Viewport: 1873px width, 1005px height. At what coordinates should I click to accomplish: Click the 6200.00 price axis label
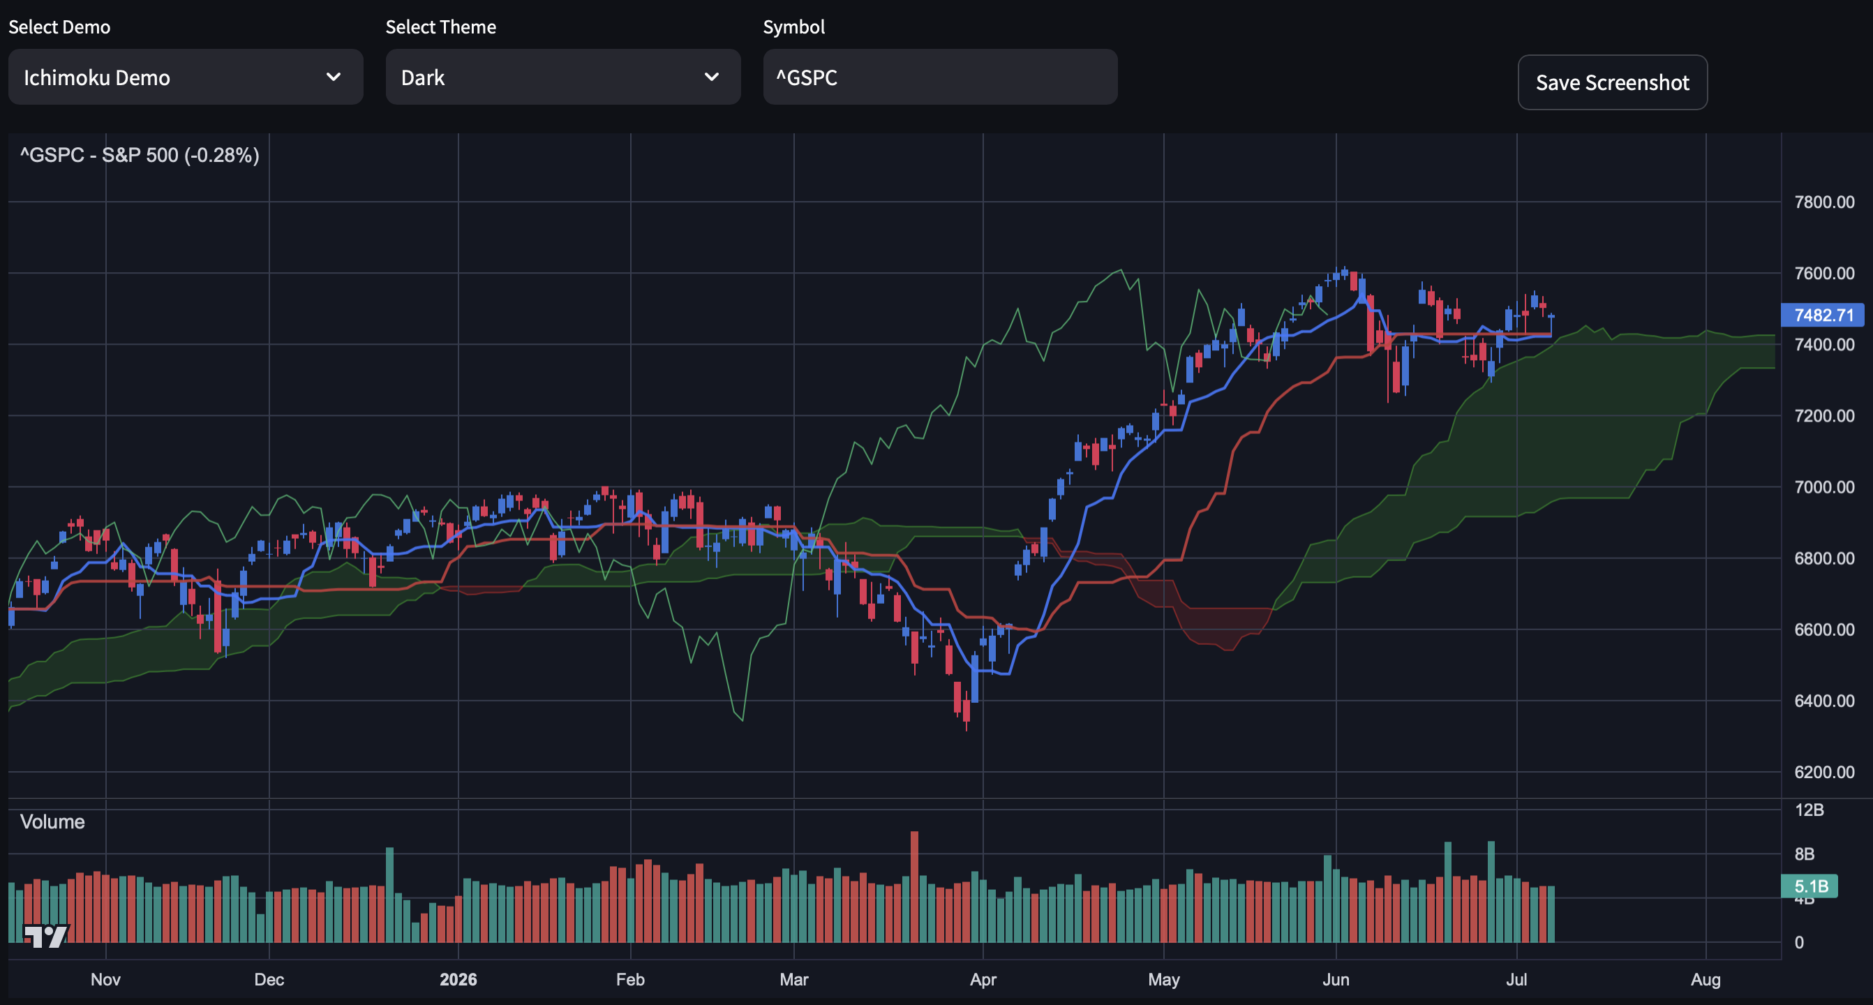point(1823,772)
